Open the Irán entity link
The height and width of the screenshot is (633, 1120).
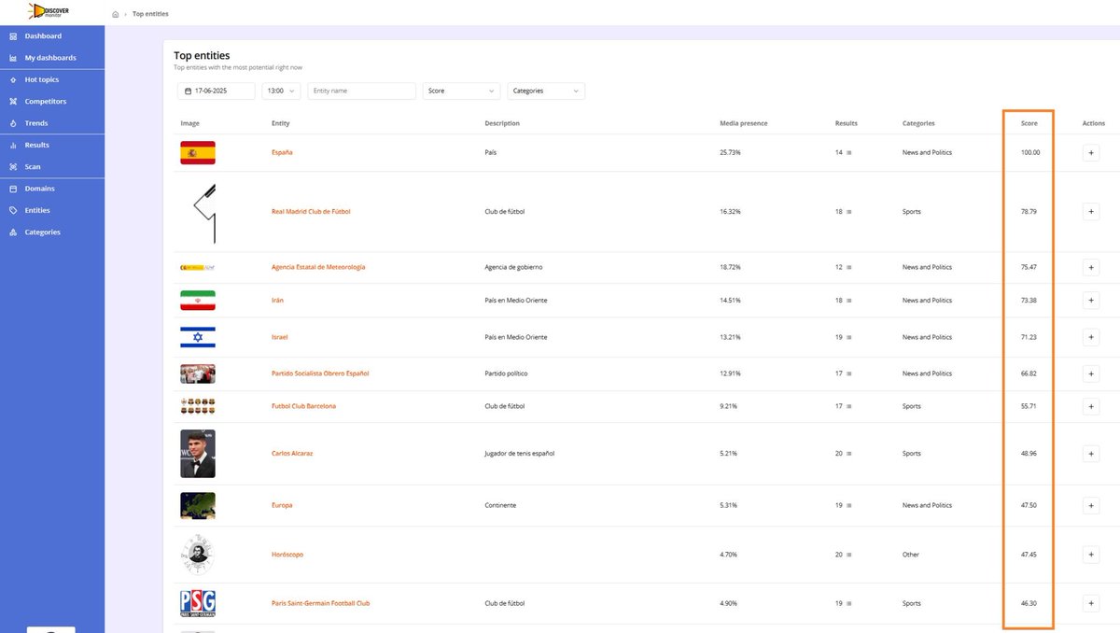277,301
